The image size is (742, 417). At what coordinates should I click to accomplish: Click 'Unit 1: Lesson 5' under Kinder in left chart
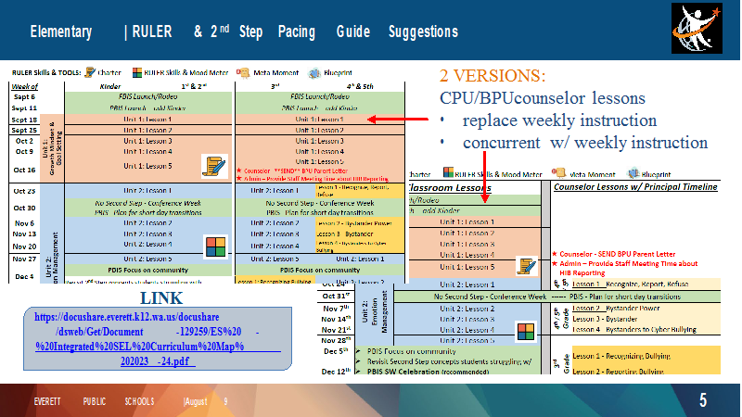pos(147,166)
